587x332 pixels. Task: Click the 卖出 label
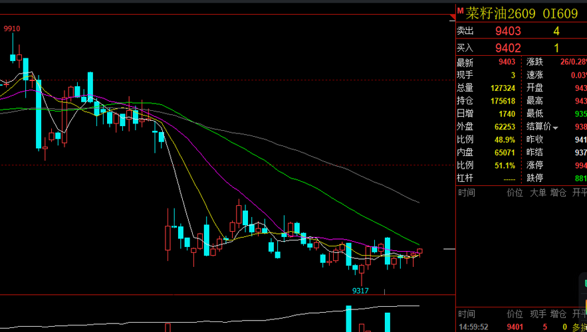(465, 31)
